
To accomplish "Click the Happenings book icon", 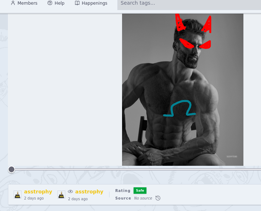I will tap(77, 3).
